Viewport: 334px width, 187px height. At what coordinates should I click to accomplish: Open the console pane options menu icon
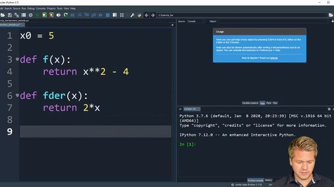coord(329,109)
